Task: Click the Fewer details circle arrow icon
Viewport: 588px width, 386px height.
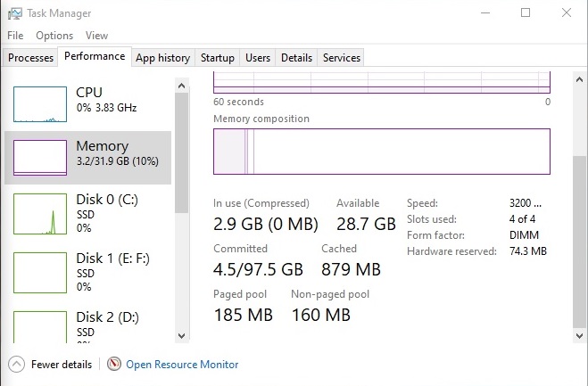Action: click(16, 364)
